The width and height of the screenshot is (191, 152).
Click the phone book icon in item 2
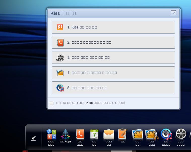click(x=60, y=43)
